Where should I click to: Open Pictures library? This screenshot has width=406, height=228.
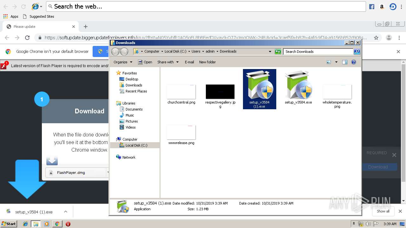(129, 121)
